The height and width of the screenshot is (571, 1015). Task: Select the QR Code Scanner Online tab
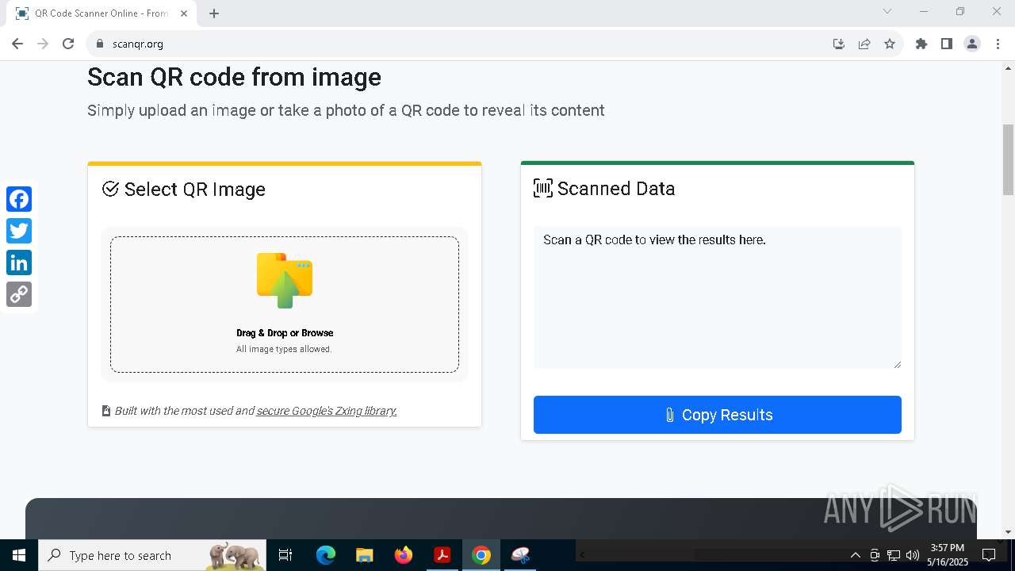pos(101,13)
